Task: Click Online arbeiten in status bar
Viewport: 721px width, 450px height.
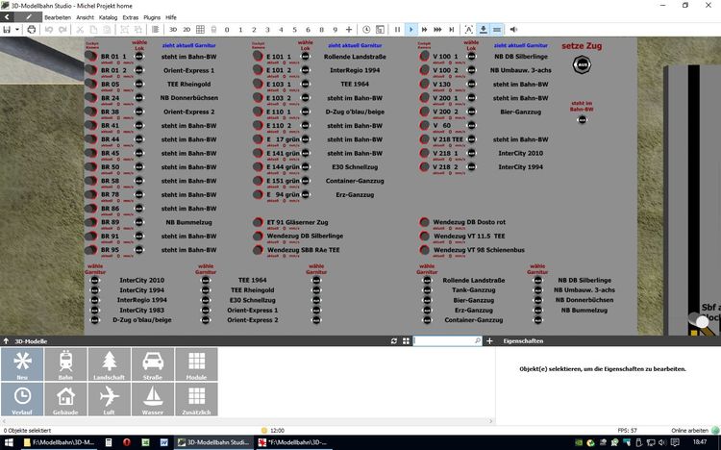Action: (689, 431)
